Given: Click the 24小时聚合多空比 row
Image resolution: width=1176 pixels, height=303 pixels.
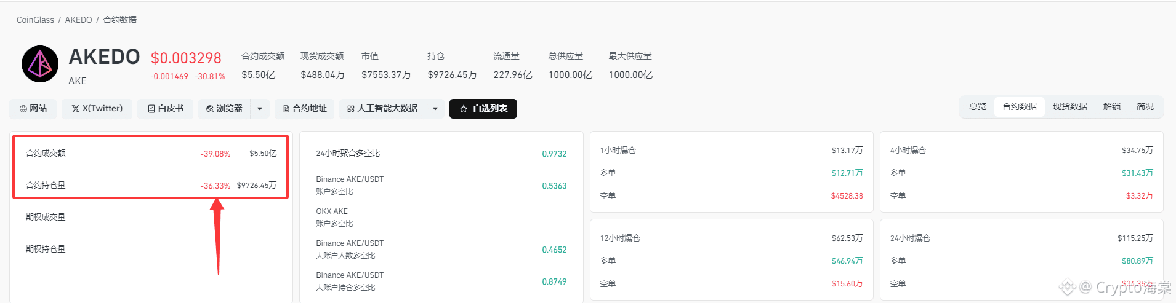Looking at the screenshot, I should click(441, 154).
